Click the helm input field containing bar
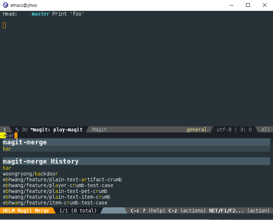Screen dimensions: 273x220 pyautogui.click(x=136, y=135)
